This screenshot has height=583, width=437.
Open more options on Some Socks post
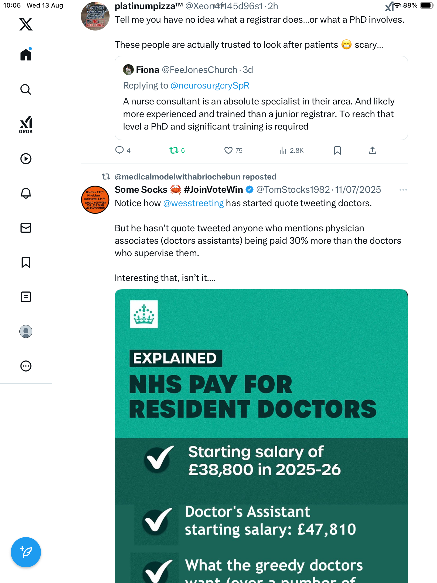pos(403,190)
